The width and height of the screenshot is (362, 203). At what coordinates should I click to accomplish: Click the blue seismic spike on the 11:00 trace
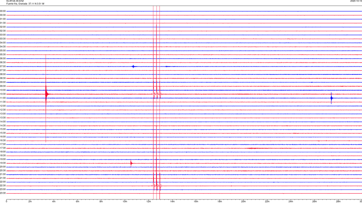(331, 98)
